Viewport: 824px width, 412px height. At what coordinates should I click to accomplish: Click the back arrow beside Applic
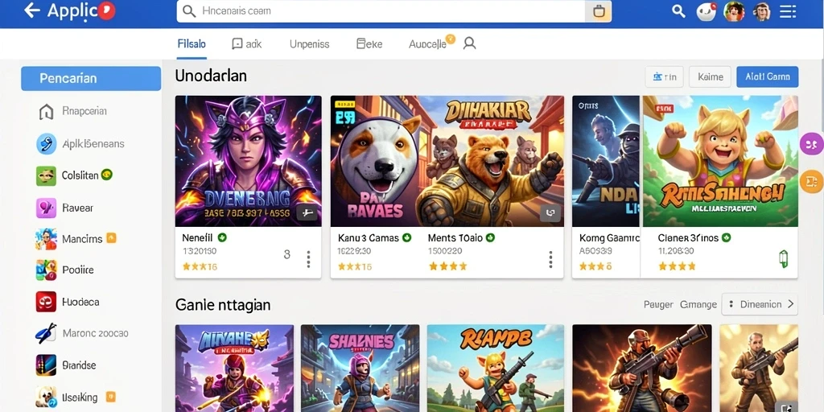point(32,10)
